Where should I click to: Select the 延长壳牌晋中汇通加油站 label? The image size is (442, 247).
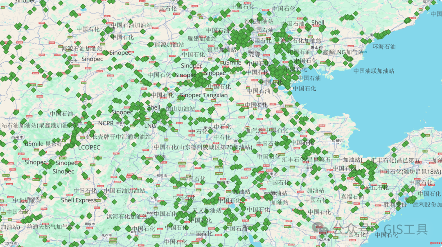coord(118,137)
